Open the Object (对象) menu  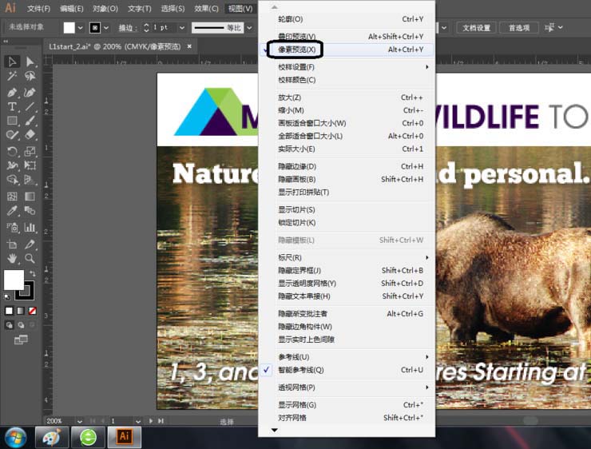pos(105,8)
